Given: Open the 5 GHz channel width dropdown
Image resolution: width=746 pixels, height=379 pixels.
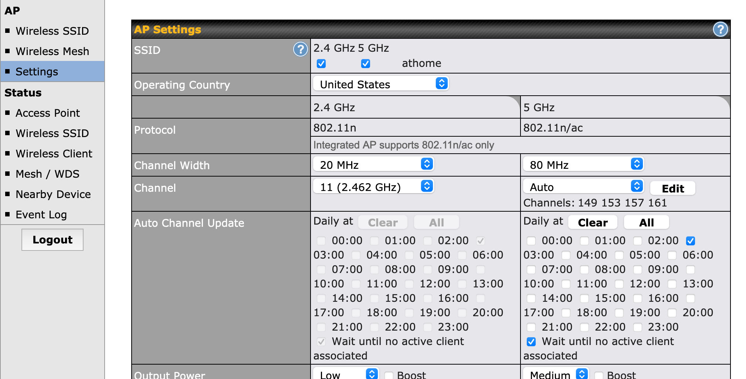Looking at the screenshot, I should pyautogui.click(x=583, y=164).
